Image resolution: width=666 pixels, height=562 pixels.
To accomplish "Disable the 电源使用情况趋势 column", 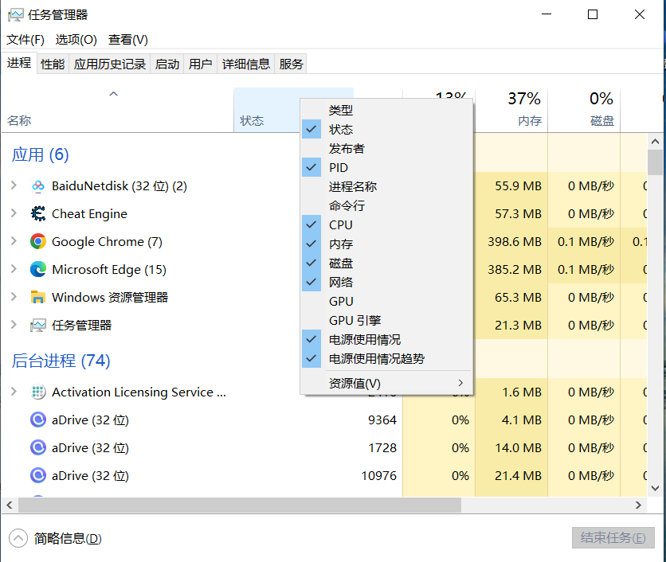I will pos(376,359).
